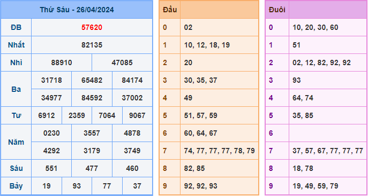Select third prize number 37002
This screenshot has height=196, width=368.
[132, 98]
